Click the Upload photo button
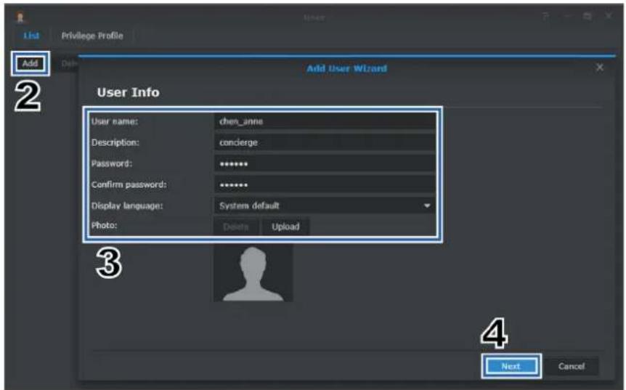This screenshot has height=390, width=626. [x=285, y=227]
